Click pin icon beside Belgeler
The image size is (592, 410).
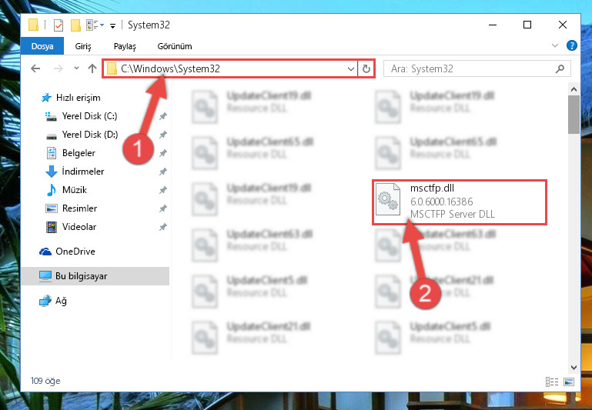click(162, 153)
